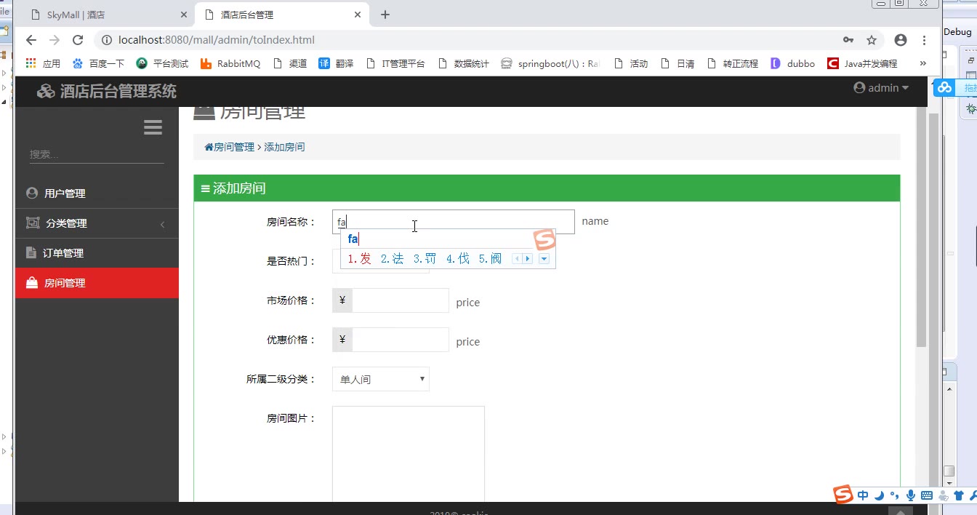Open 活动 bookmark
Viewport: 977px width, 515px height.
coord(630,63)
